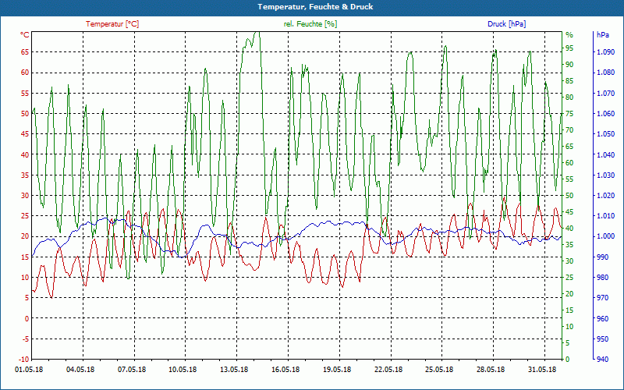Select the 22.05.18 date axis label
This screenshot has height=390, width=624.
388,369
